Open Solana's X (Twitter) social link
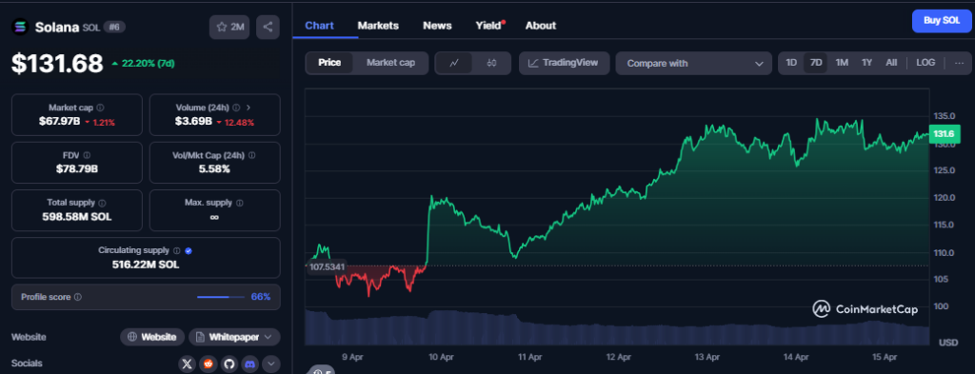Image resolution: width=975 pixels, height=374 pixels. tap(188, 364)
